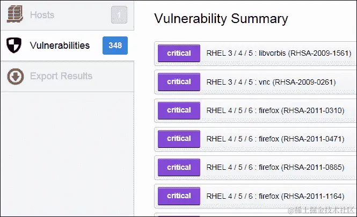Open the libvorbis RHSA-2009-1561 vulnerability

coord(278,54)
